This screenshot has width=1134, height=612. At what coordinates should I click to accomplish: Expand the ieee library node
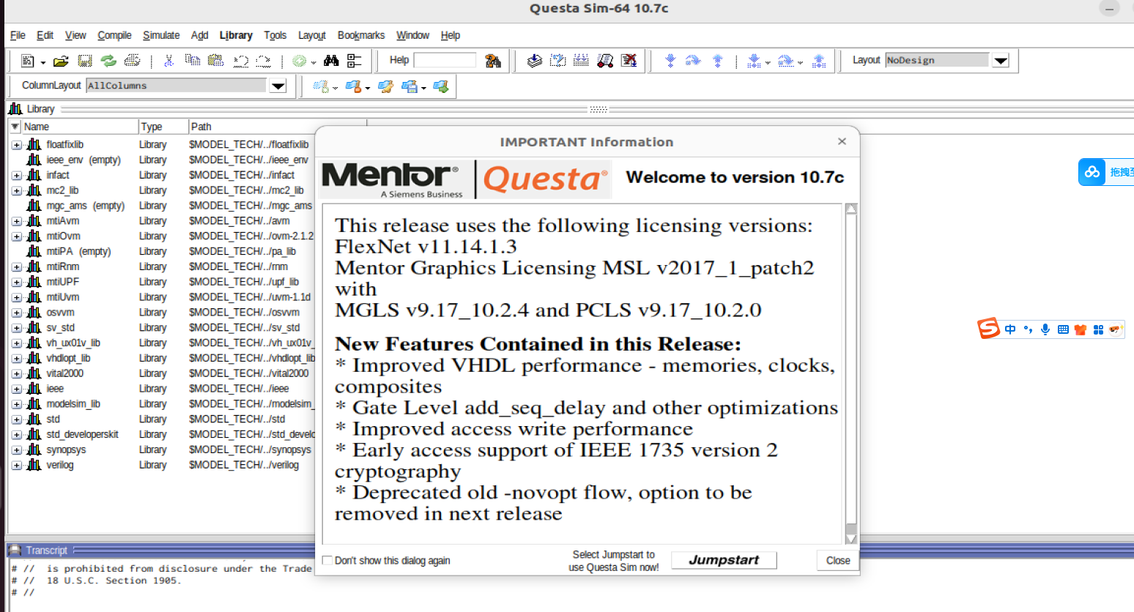16,389
